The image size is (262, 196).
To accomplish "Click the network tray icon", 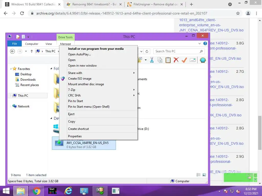I will tap(232, 191).
